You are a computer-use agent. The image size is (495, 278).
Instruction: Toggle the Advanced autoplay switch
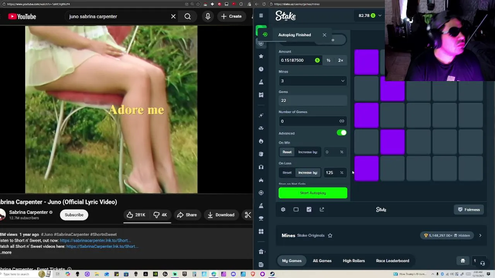(x=341, y=133)
